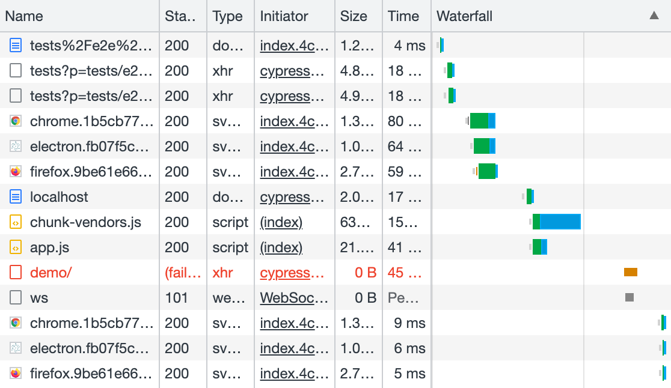Select the Chrome logo icon beside chrome.1b5cb77 svg
671x388 pixels.
tap(16, 121)
